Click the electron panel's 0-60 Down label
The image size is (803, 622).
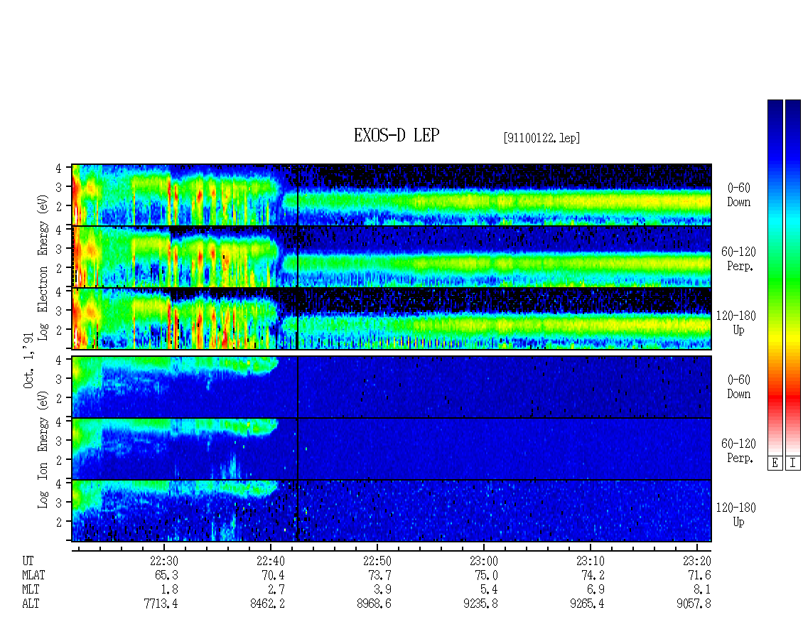point(738,195)
